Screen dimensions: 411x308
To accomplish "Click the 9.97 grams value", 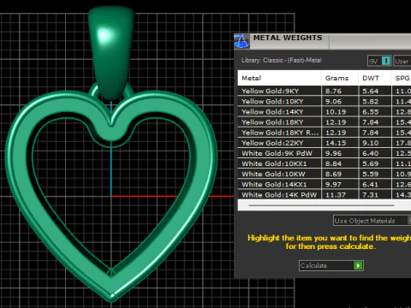I will 333,185.
